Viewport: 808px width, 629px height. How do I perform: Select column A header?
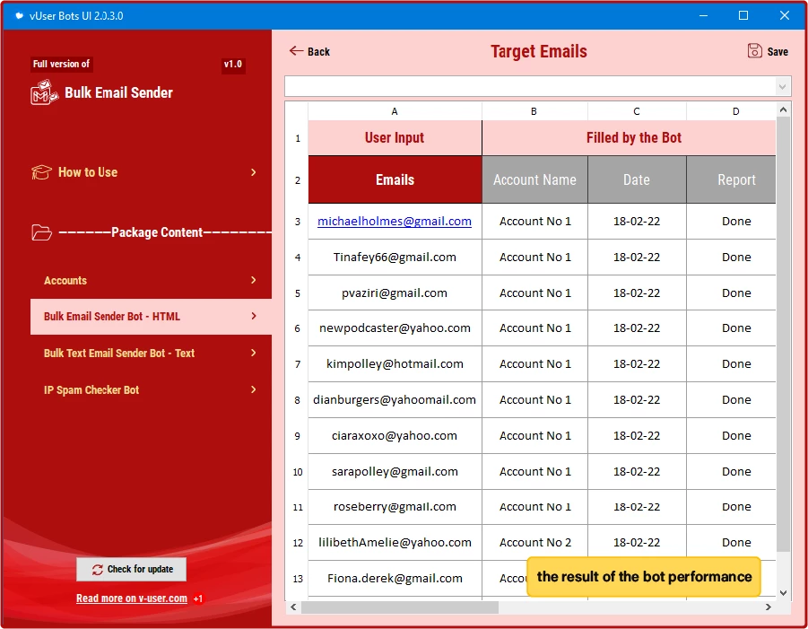coord(395,111)
